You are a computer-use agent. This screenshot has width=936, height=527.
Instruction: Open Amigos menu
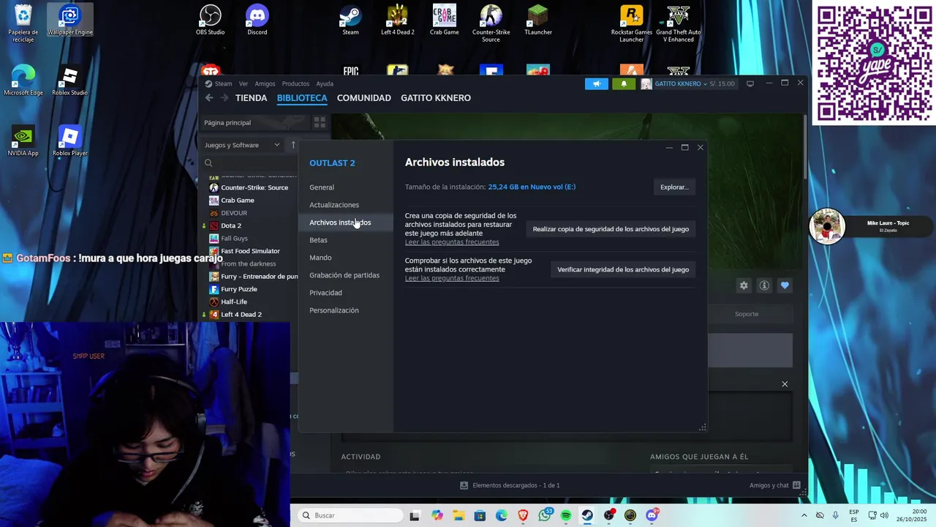tap(265, 83)
